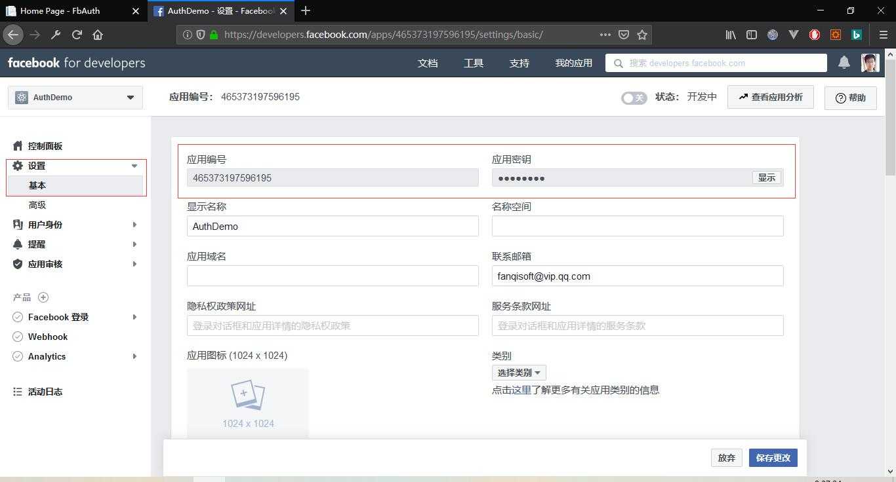This screenshot has width=896, height=482.
Task: Click 查看应用分析 button
Action: click(771, 97)
